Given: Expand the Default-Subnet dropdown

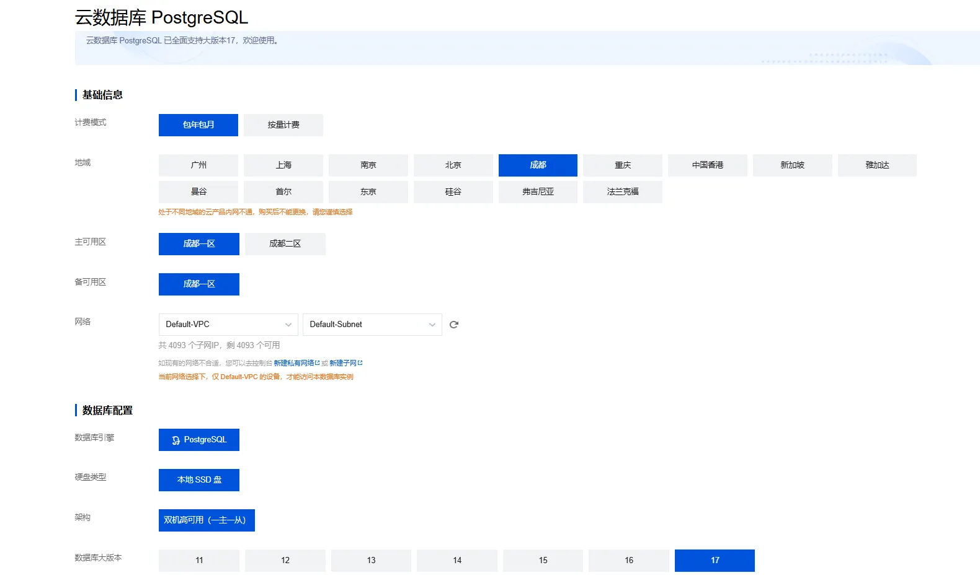Looking at the screenshot, I should [x=372, y=325].
